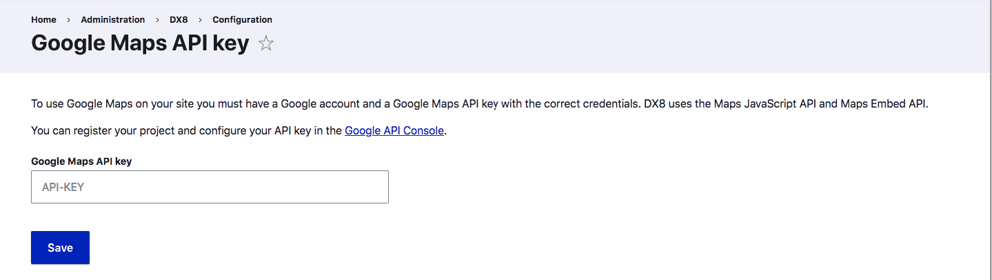Focus the API-KEY text input field
Viewport: 992px width, 280px height.
210,187
